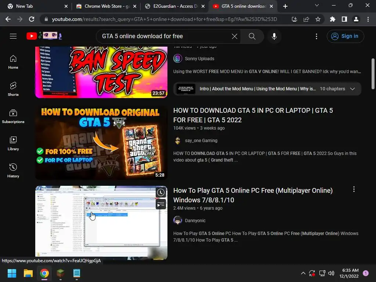Open a new browser tab
Image resolution: width=376 pixels, height=282 pixels.
click(x=285, y=6)
